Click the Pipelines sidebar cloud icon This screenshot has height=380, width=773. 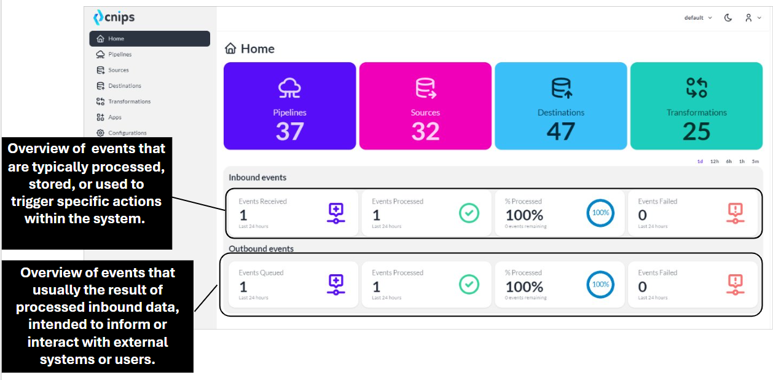100,54
